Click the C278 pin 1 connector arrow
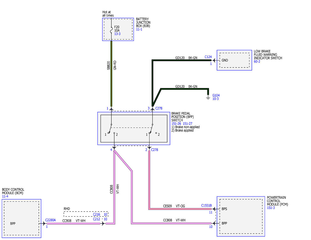 111,109
